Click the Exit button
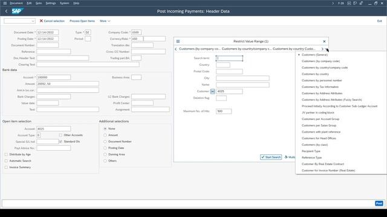 [x=379, y=21]
